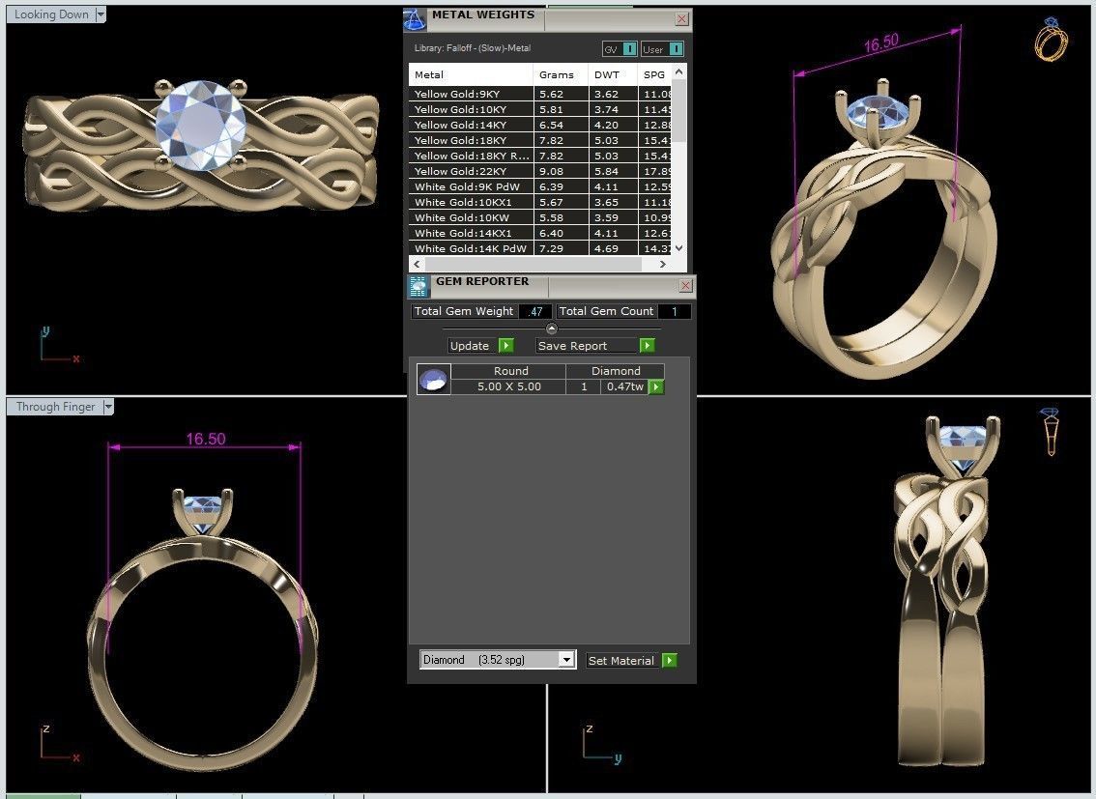
Task: Click the Grams column header
Action: click(x=562, y=74)
